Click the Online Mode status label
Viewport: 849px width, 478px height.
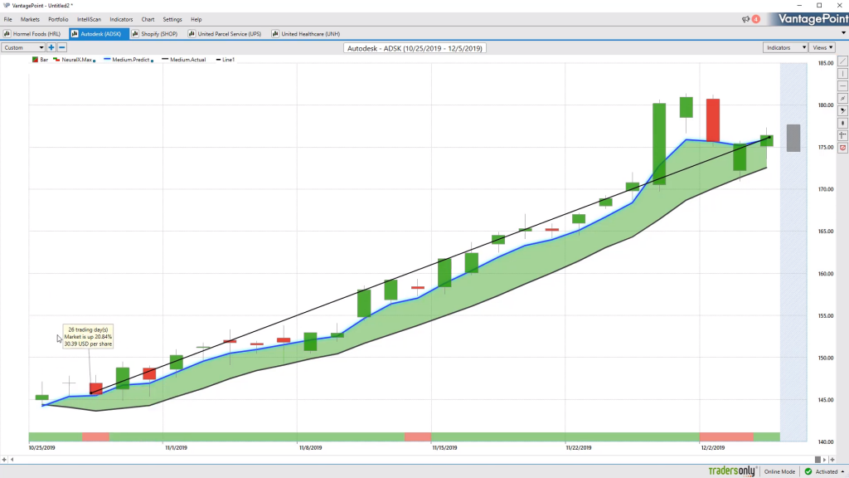pyautogui.click(x=779, y=471)
